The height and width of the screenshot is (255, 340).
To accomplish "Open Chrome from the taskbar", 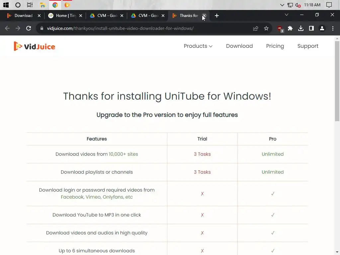I will (x=55, y=5).
